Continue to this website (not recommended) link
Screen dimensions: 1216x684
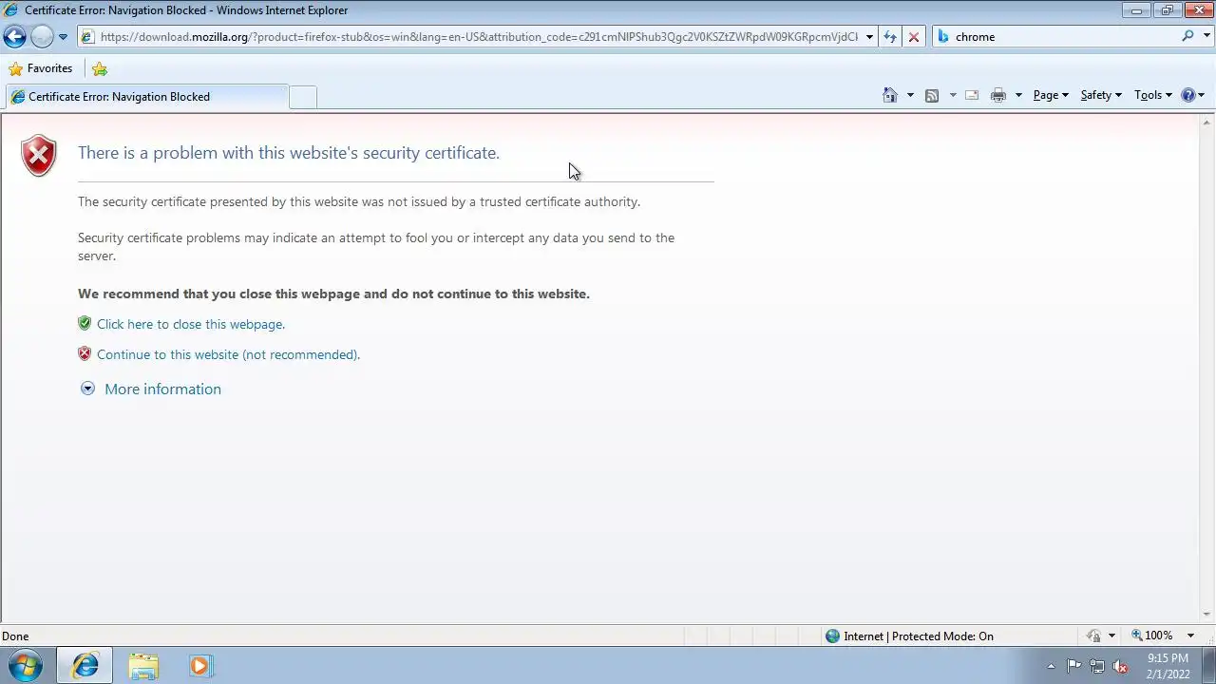coord(228,354)
